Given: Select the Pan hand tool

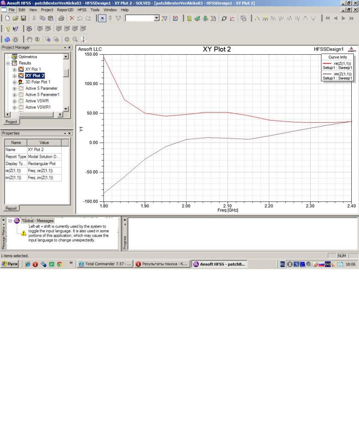Looking at the screenshot, I should click(30, 39).
